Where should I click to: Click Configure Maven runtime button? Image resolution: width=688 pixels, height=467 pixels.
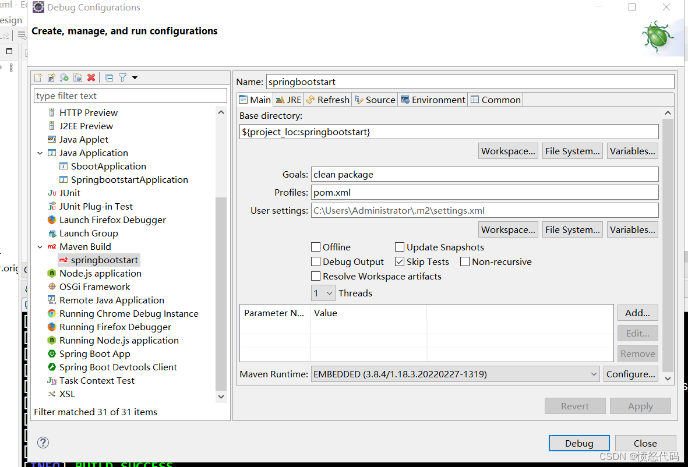coord(630,374)
